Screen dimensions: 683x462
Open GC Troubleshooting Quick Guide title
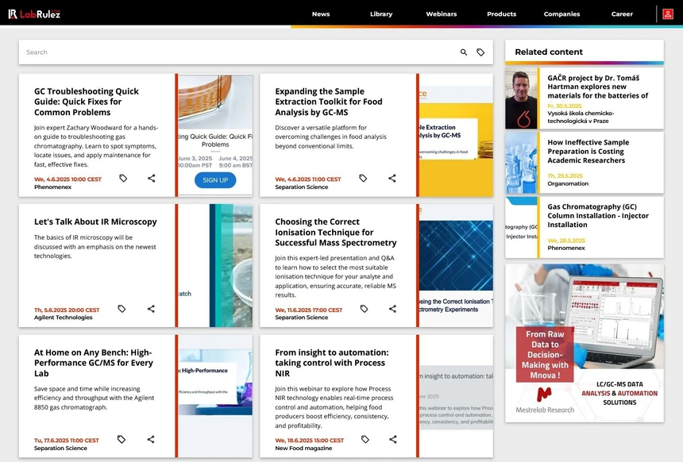[87, 102]
